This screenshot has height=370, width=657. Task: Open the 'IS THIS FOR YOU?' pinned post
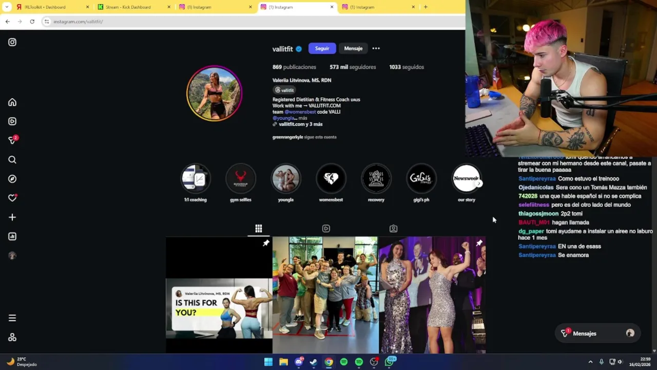click(219, 295)
